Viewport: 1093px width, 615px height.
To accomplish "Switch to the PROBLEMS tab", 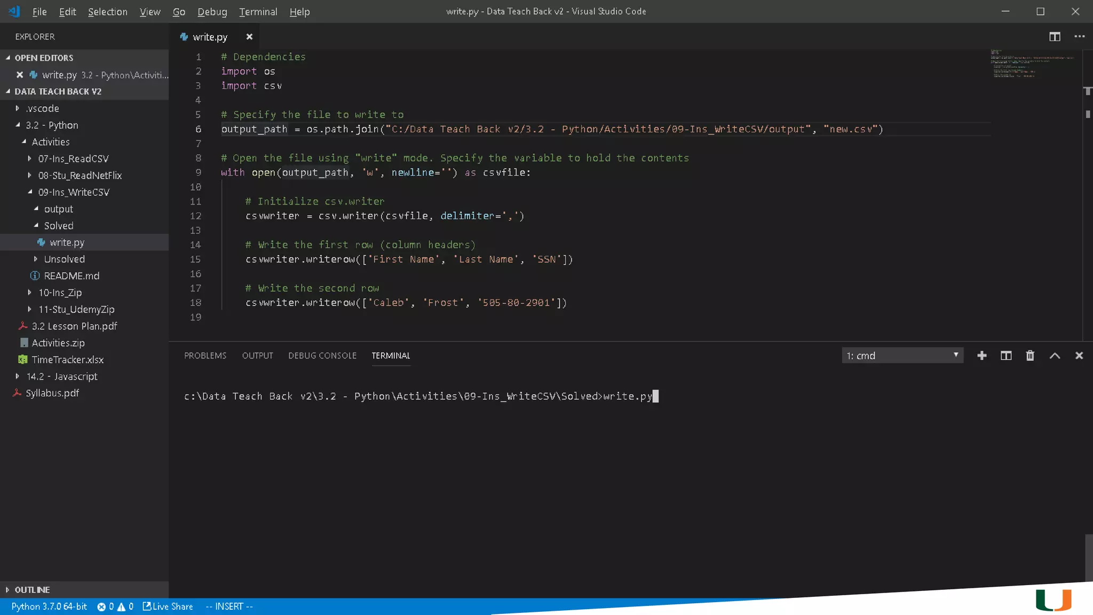I will point(205,356).
